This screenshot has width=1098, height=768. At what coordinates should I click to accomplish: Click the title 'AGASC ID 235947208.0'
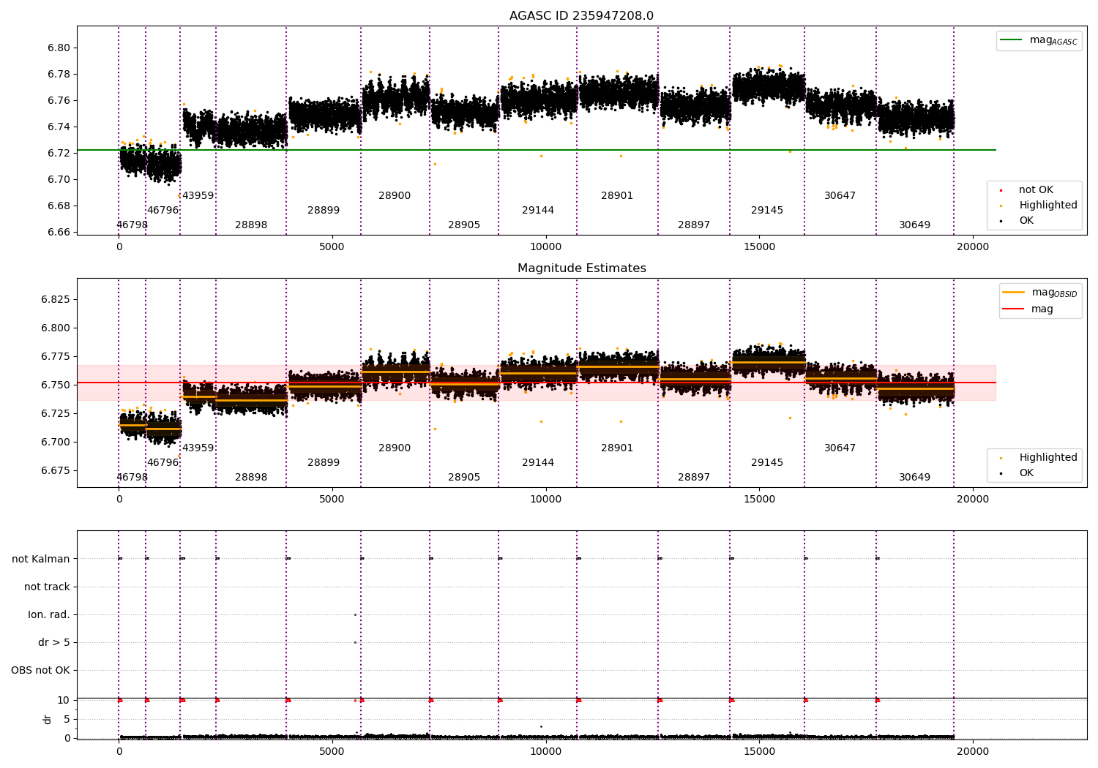tap(581, 16)
